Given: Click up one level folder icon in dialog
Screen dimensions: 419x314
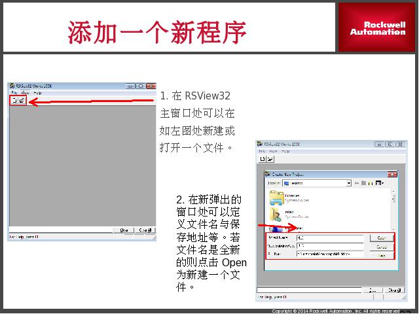Looking at the screenshot, I should (363, 183).
